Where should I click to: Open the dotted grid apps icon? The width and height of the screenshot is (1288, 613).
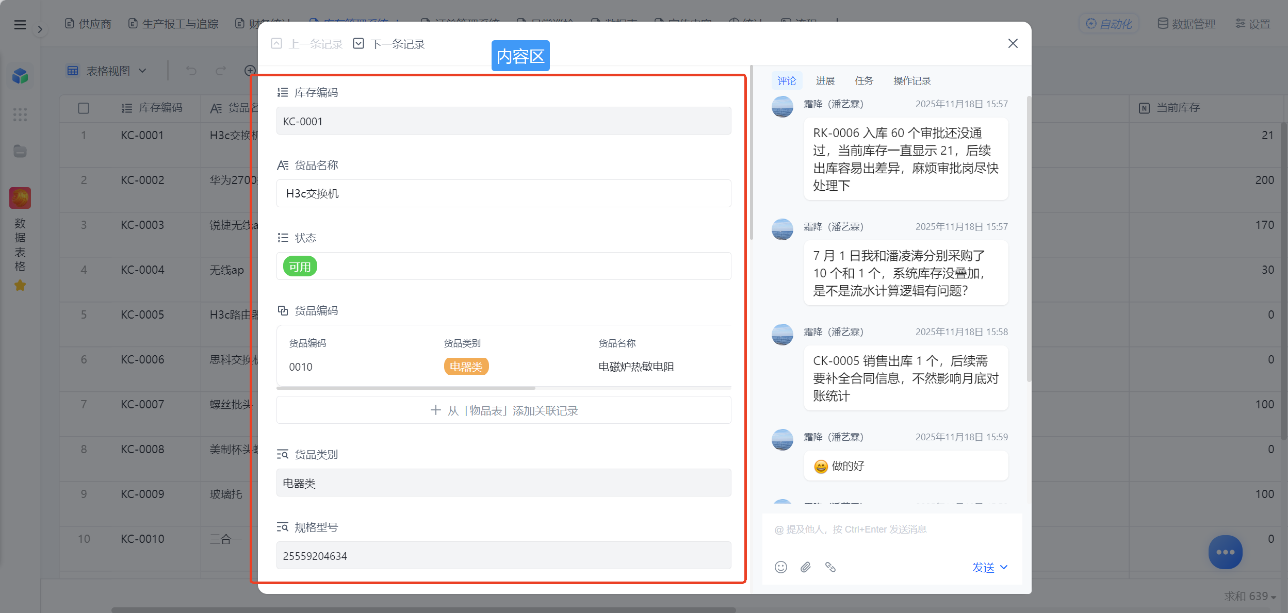(20, 114)
